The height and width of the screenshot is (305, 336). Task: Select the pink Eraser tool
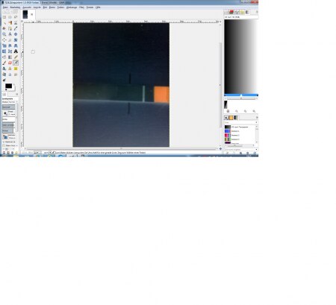[x=10, y=63]
